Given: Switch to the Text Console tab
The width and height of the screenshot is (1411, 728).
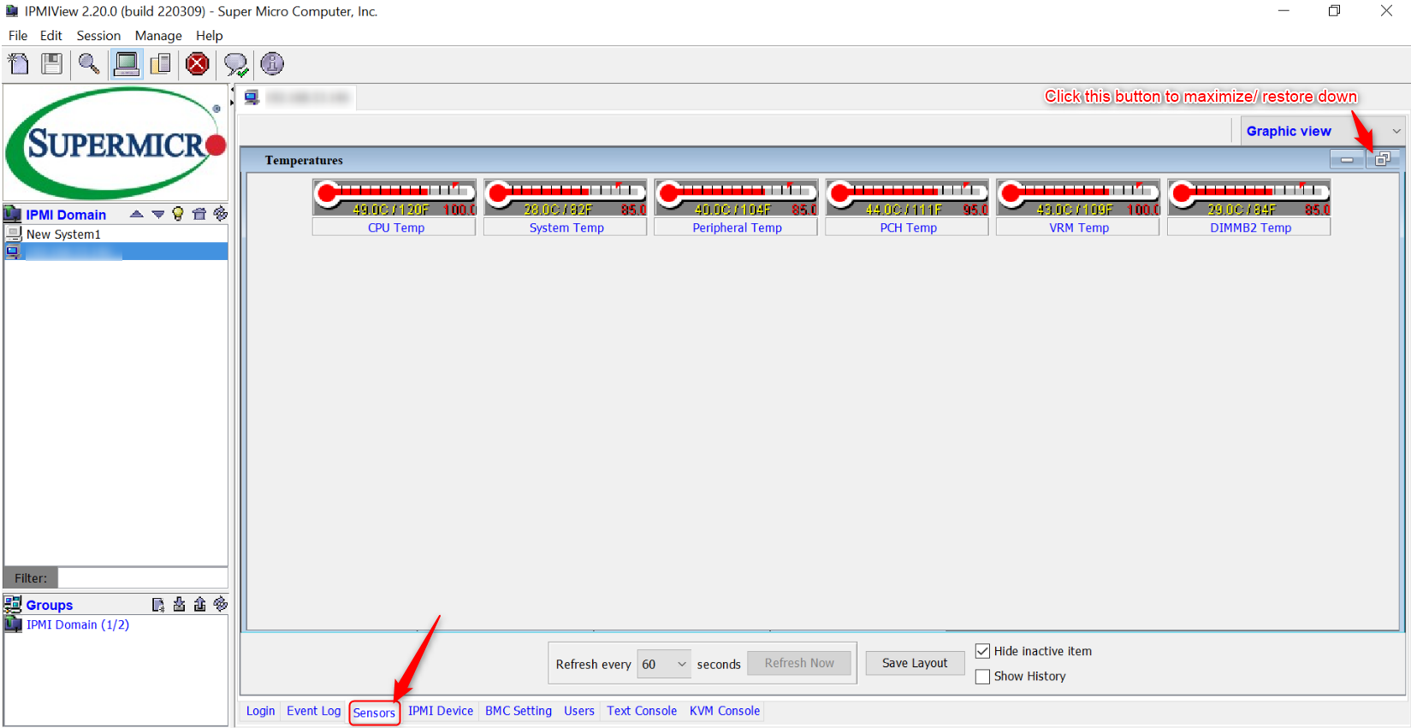Looking at the screenshot, I should pos(642,711).
